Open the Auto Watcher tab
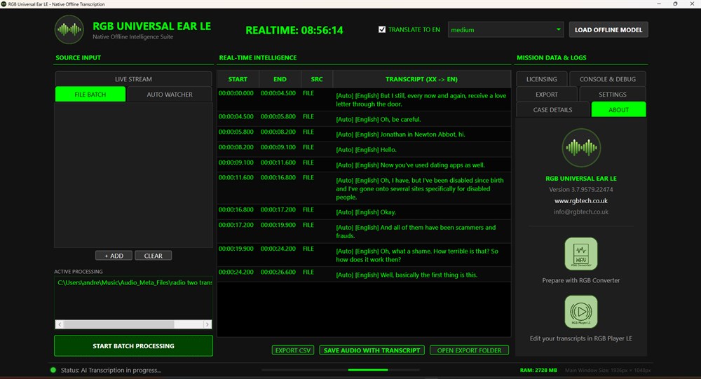This screenshot has height=379, width=701. click(x=170, y=95)
